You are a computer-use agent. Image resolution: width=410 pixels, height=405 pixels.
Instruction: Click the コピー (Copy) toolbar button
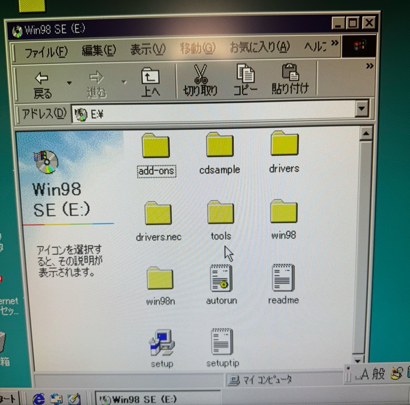coord(245,80)
